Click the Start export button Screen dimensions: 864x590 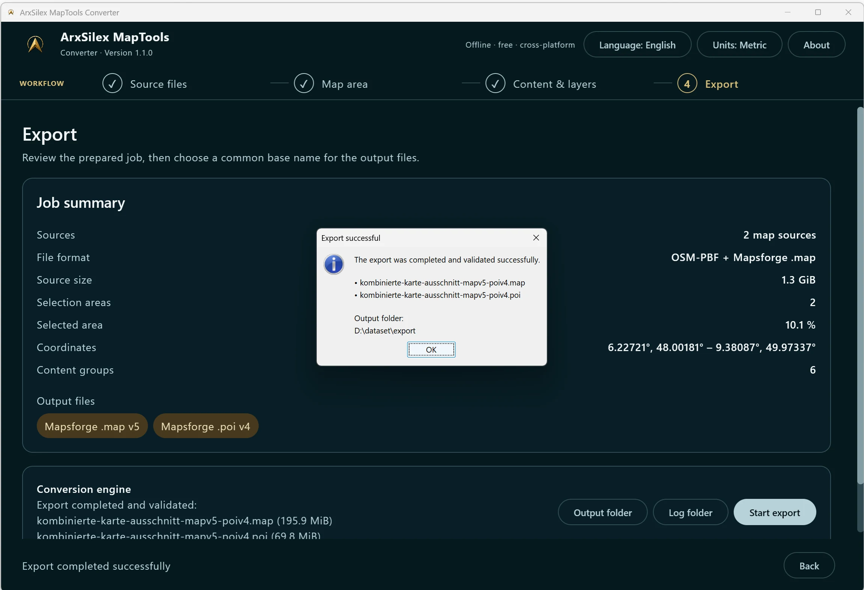click(774, 512)
